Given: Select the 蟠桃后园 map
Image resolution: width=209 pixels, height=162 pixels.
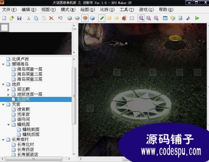Looking at the screenshot, I should [x=31, y=134].
